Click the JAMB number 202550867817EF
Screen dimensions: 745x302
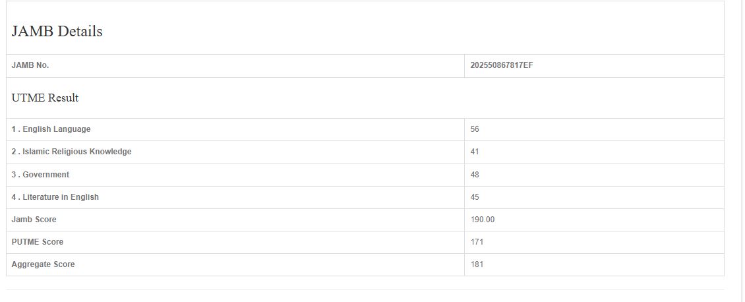tap(502, 65)
